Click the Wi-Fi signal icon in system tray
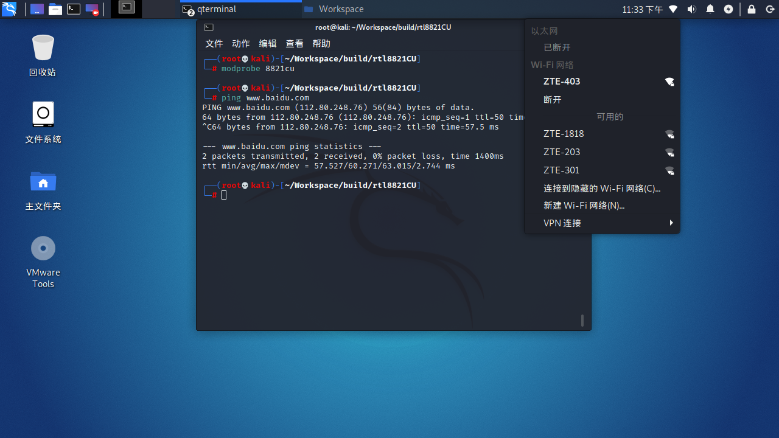Screen dimensions: 779x438 [x=672, y=9]
